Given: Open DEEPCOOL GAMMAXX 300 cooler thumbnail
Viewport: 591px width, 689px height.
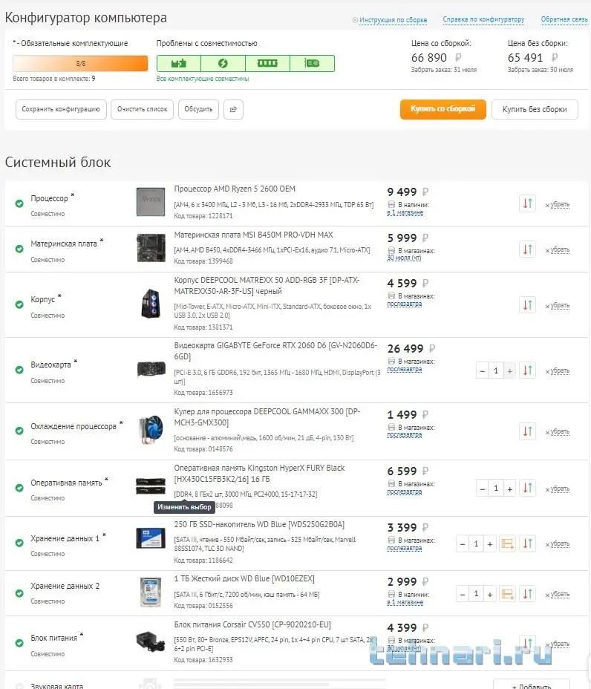Looking at the screenshot, I should click(x=151, y=429).
